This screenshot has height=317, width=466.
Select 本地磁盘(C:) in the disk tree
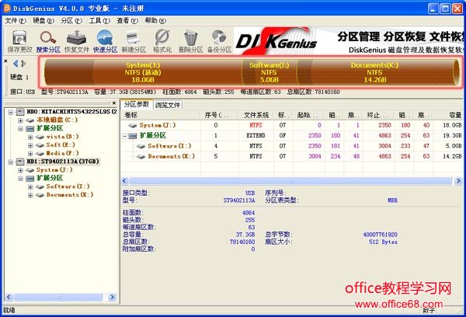57,120
